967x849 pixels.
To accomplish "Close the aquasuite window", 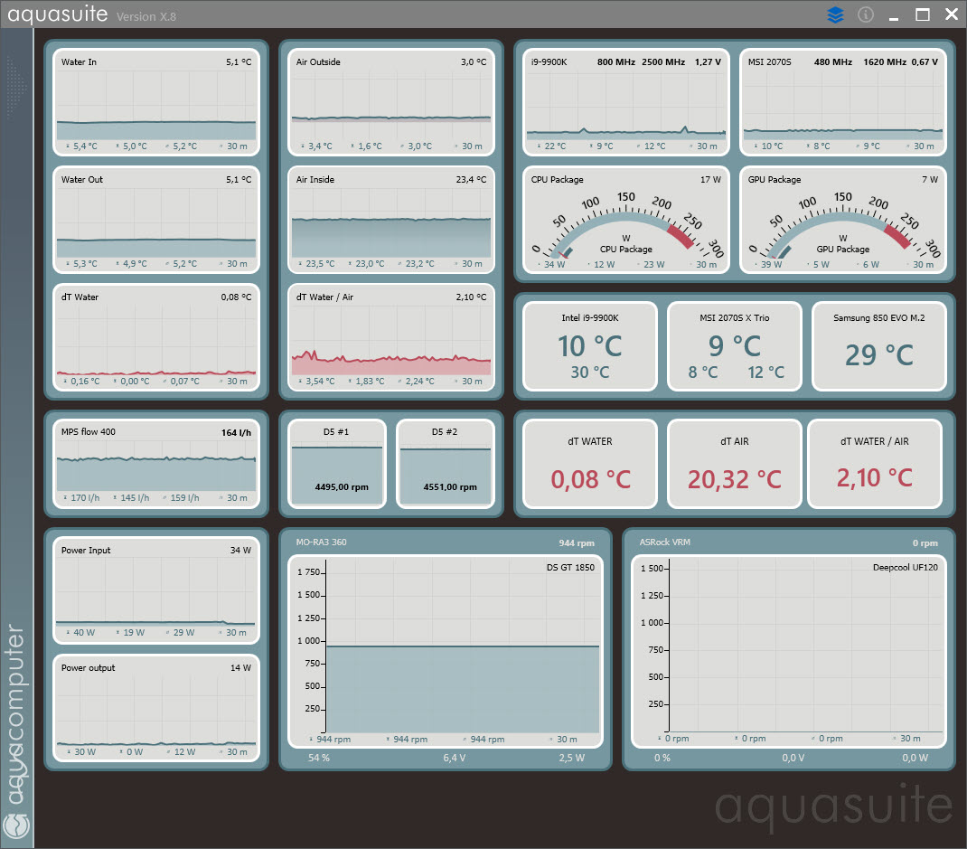I will [x=952, y=14].
